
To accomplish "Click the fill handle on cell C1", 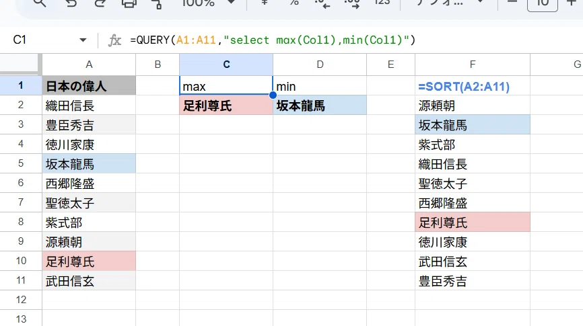I will click(273, 95).
